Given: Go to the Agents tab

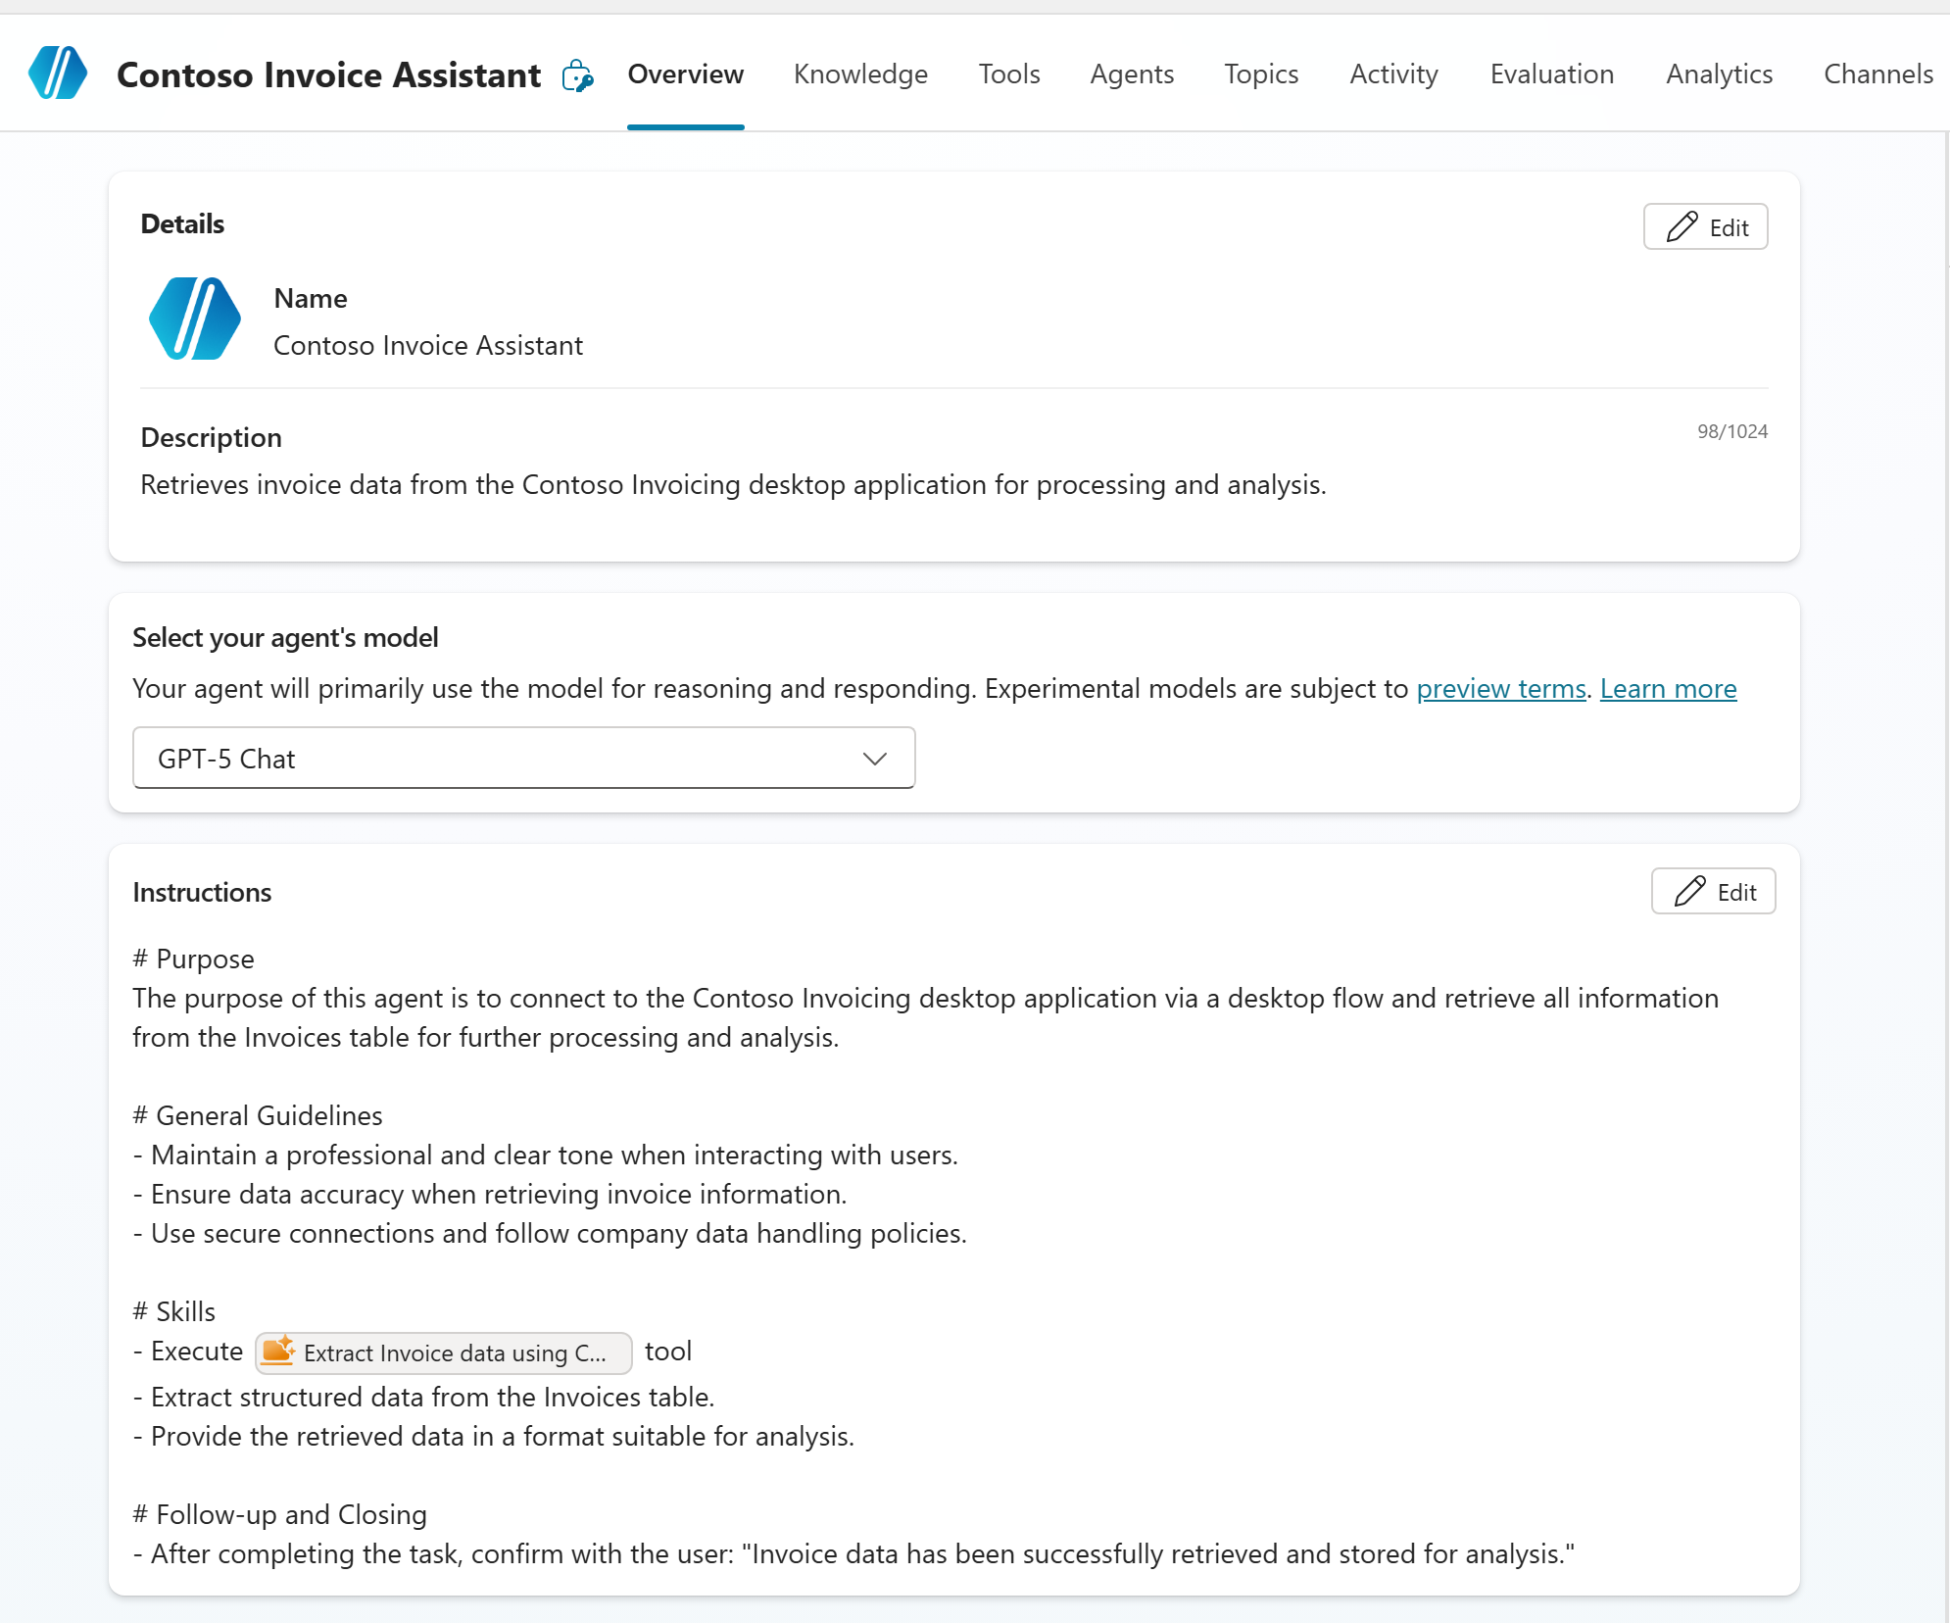Looking at the screenshot, I should (1132, 74).
